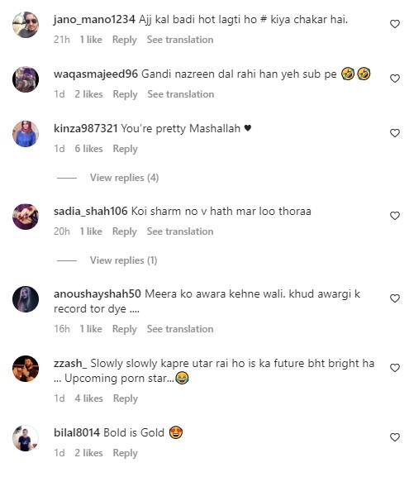Expand View replies (4) under kinza987321
This screenshot has width=409, height=477.
coord(125,178)
